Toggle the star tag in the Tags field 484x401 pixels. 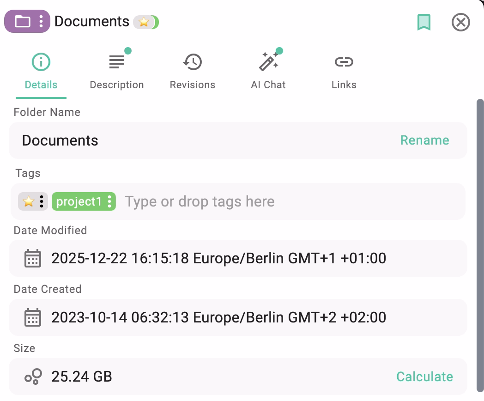[28, 201]
